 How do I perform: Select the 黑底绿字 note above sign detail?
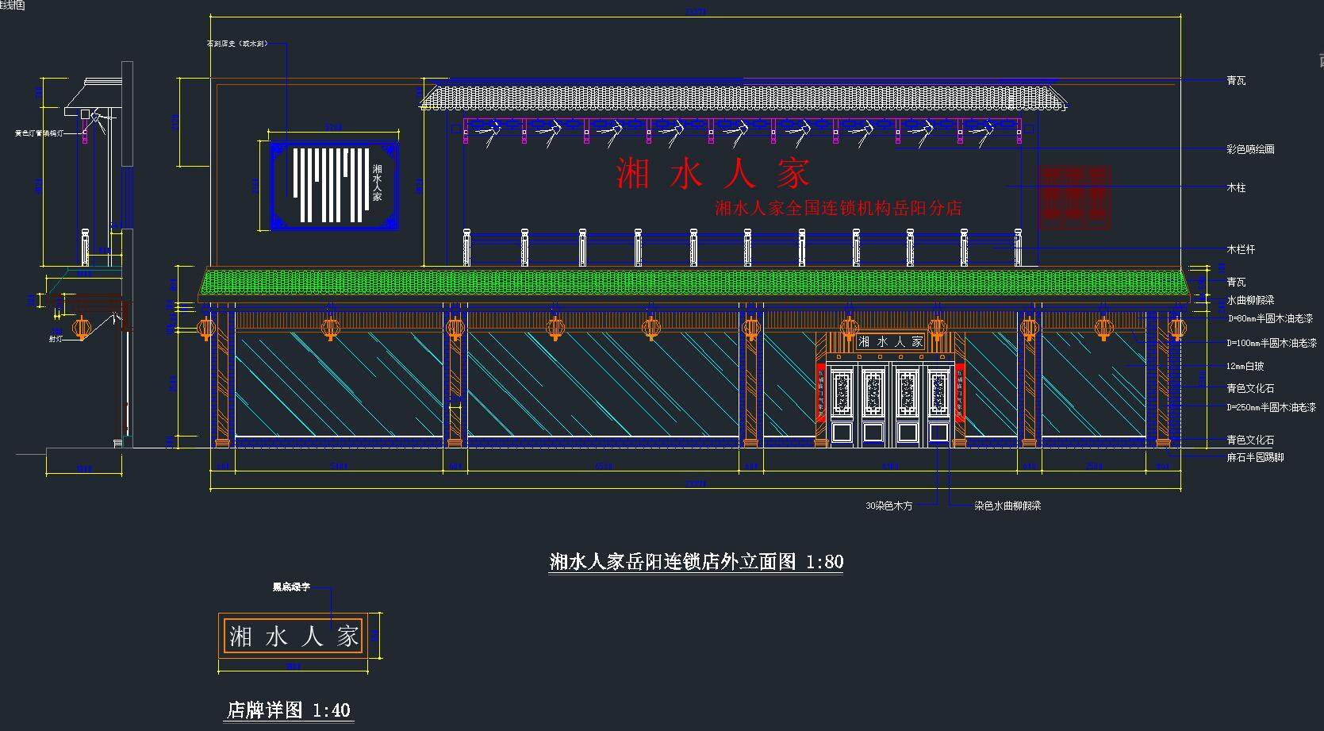(x=291, y=587)
